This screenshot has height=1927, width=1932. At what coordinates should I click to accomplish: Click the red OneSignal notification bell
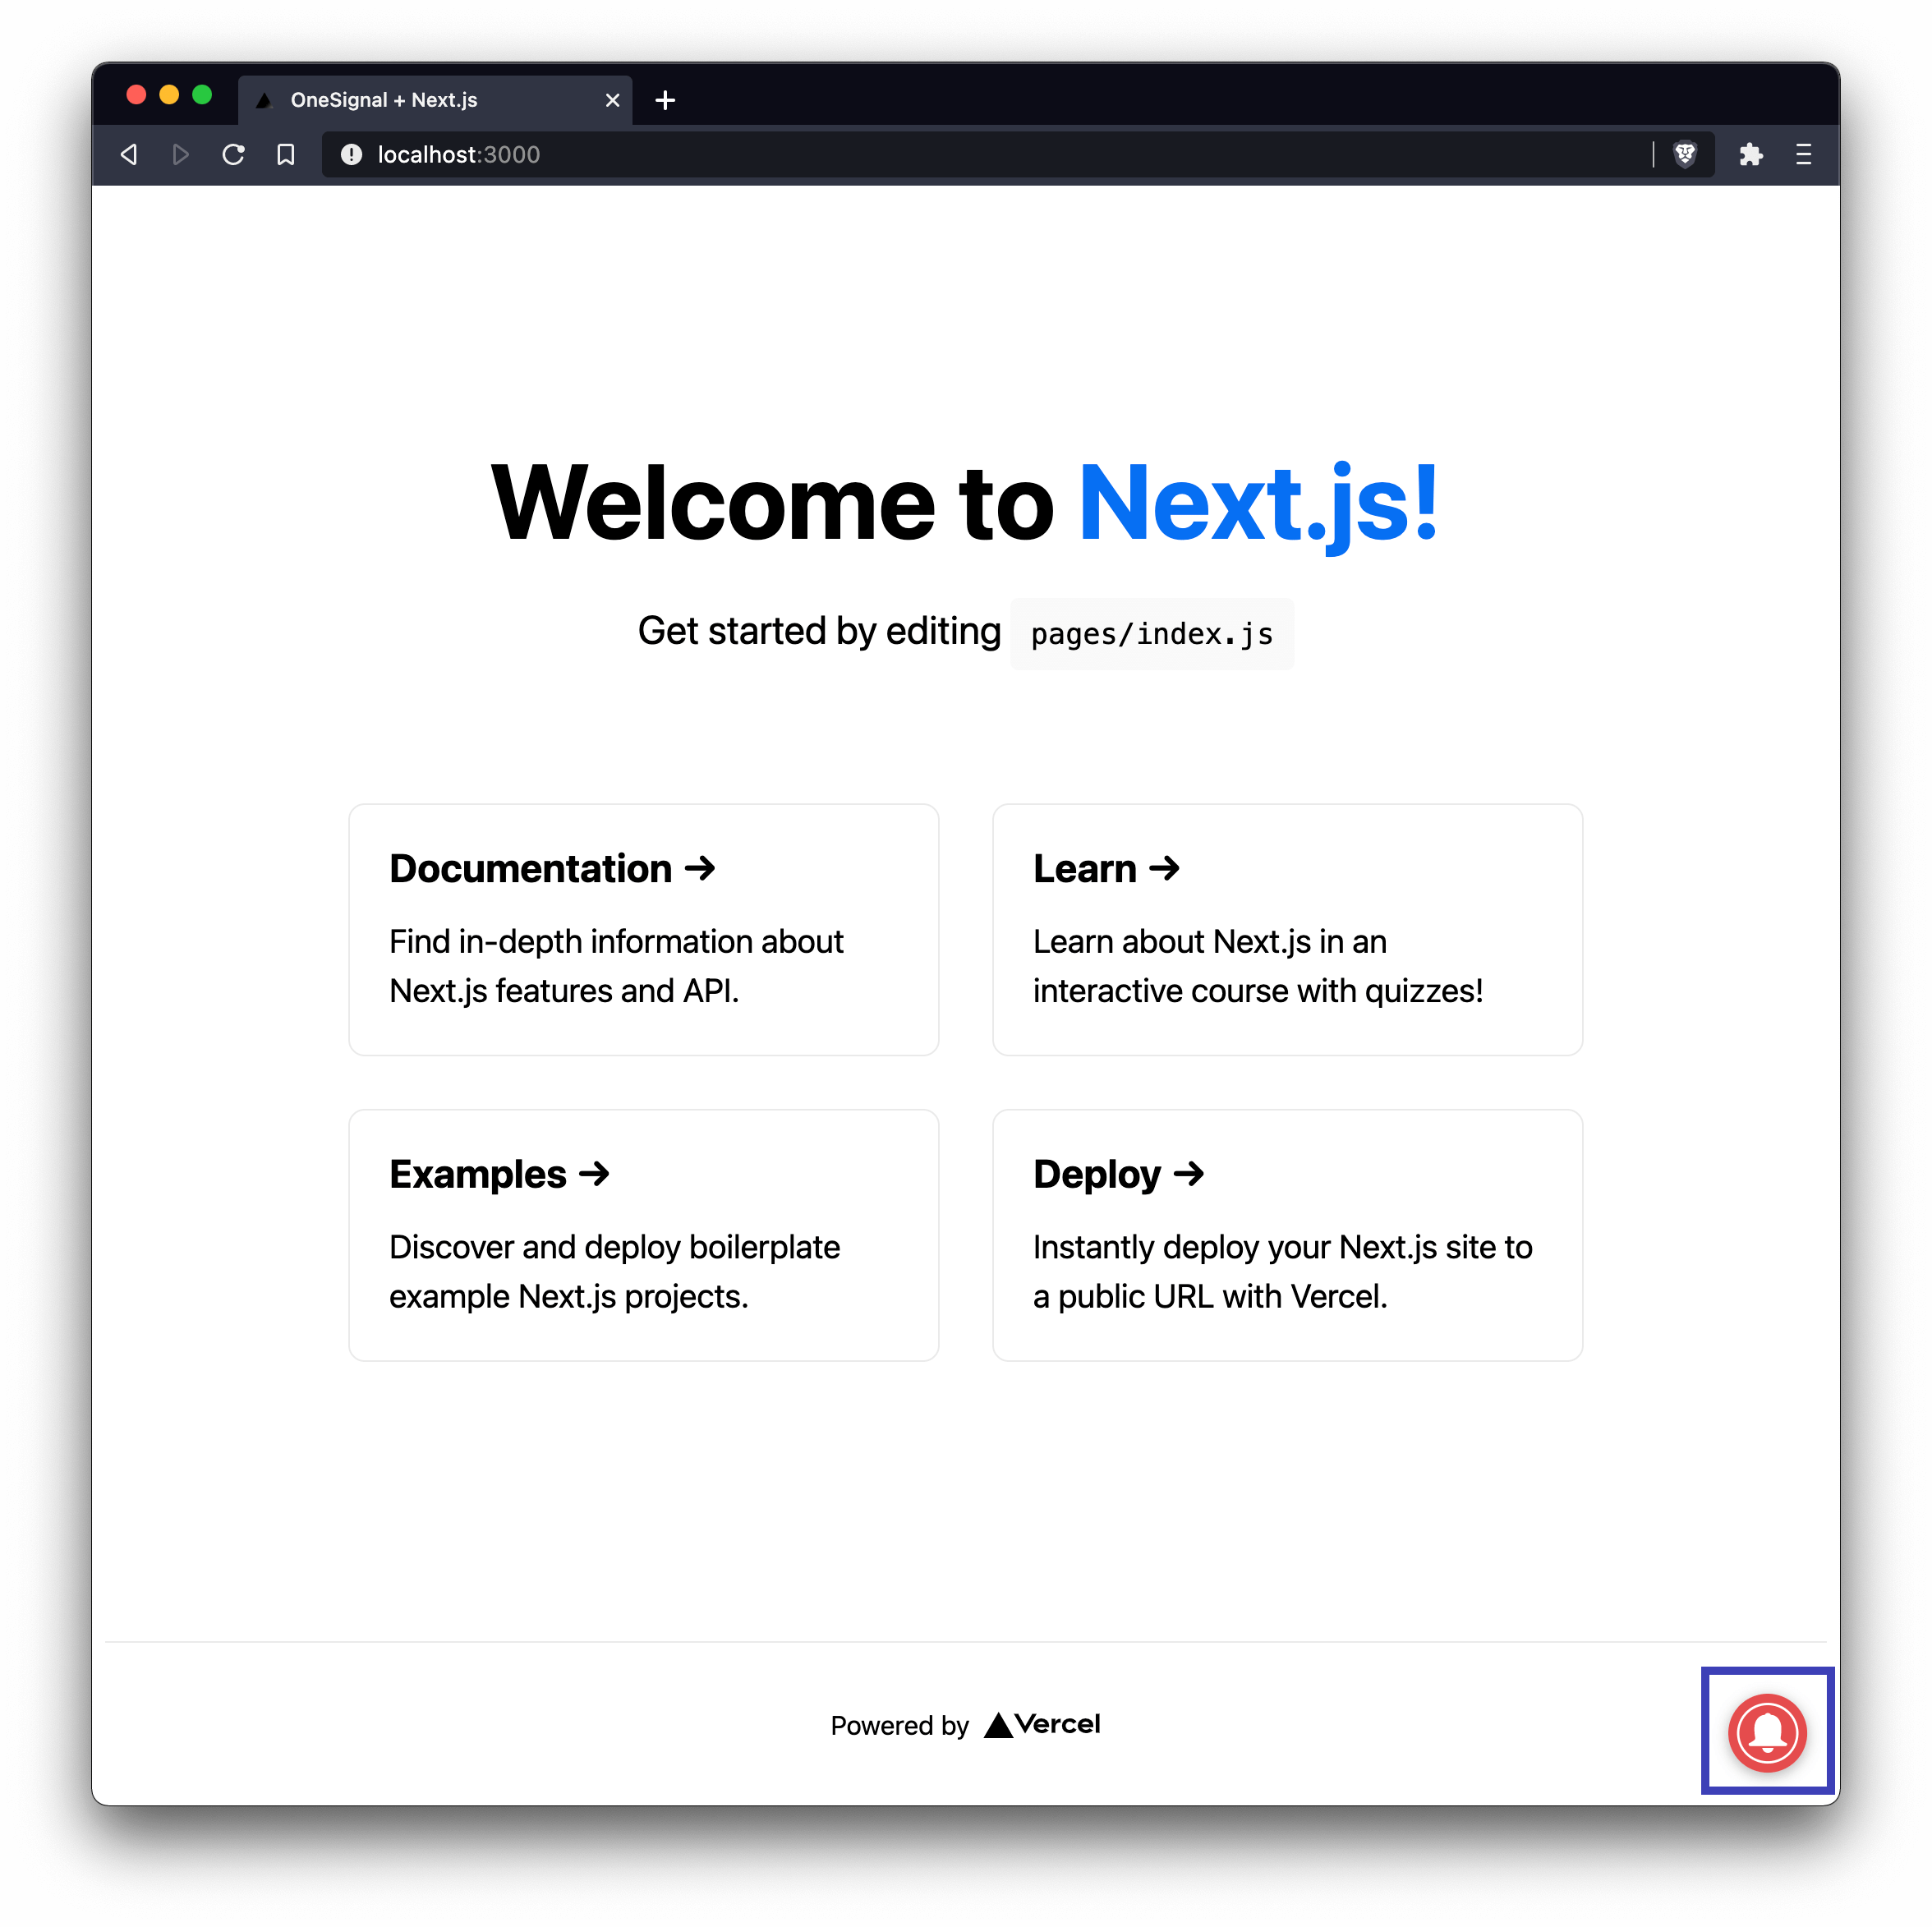(1767, 1732)
